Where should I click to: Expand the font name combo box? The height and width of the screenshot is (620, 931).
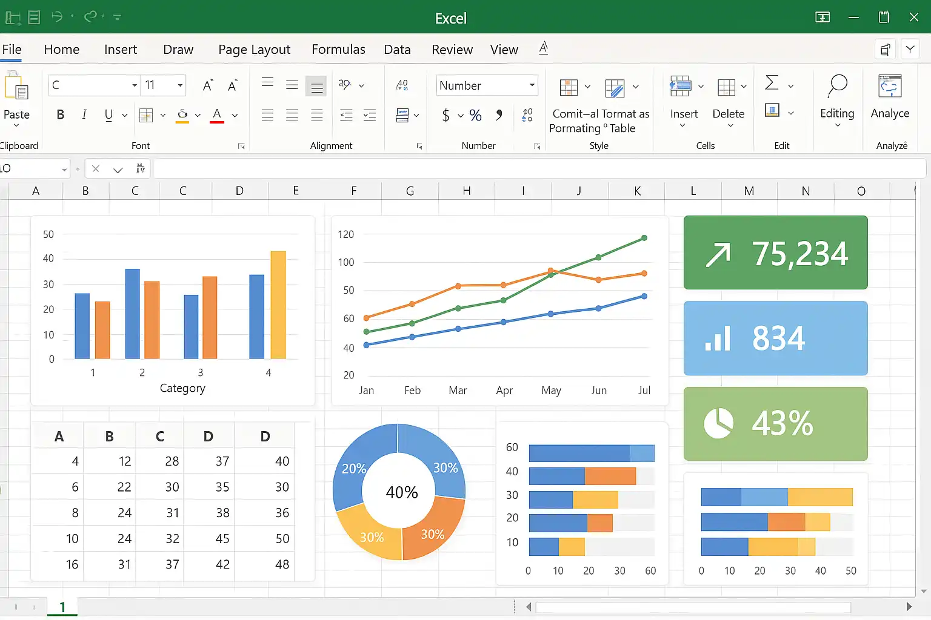pos(134,85)
